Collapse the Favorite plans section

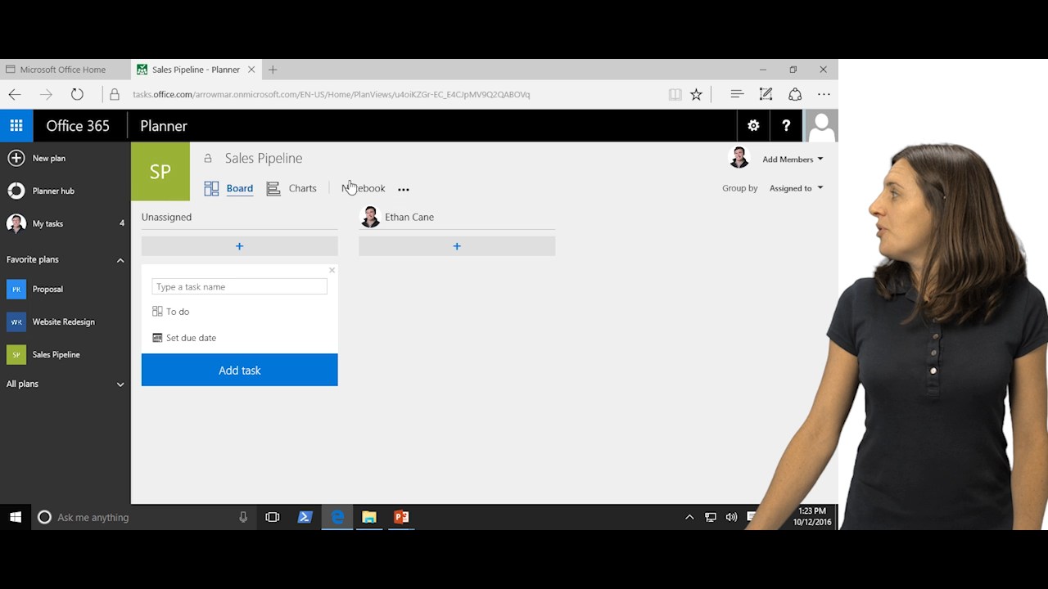120,260
